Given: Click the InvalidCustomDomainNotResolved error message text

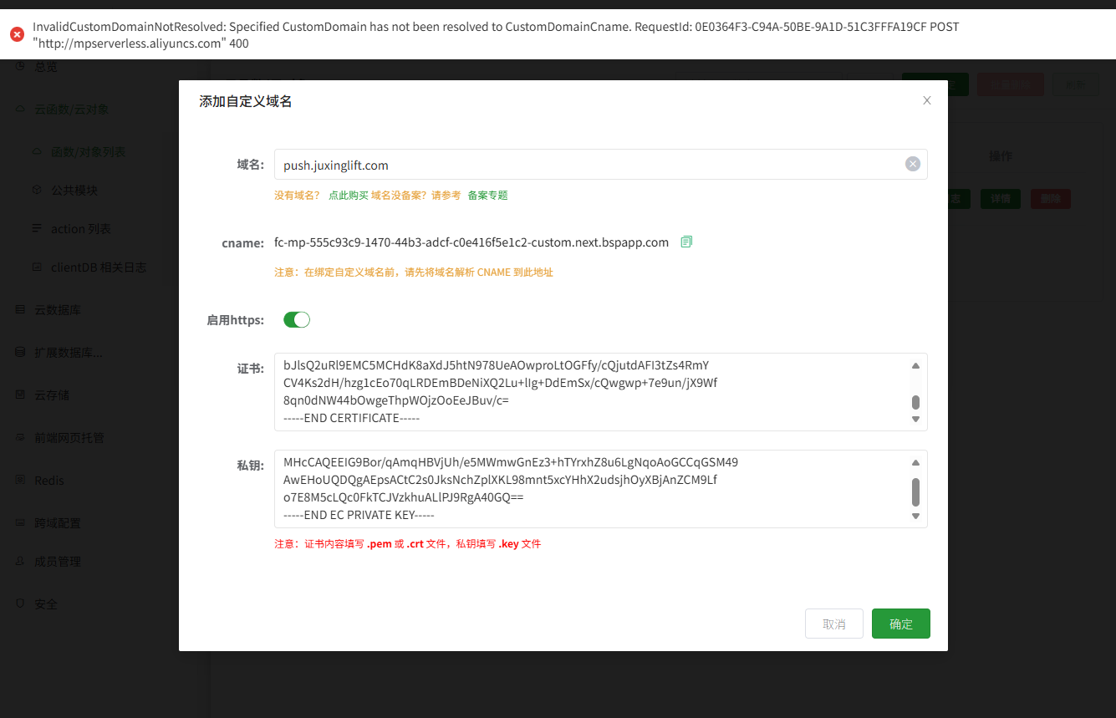Looking at the screenshot, I should 496,34.
